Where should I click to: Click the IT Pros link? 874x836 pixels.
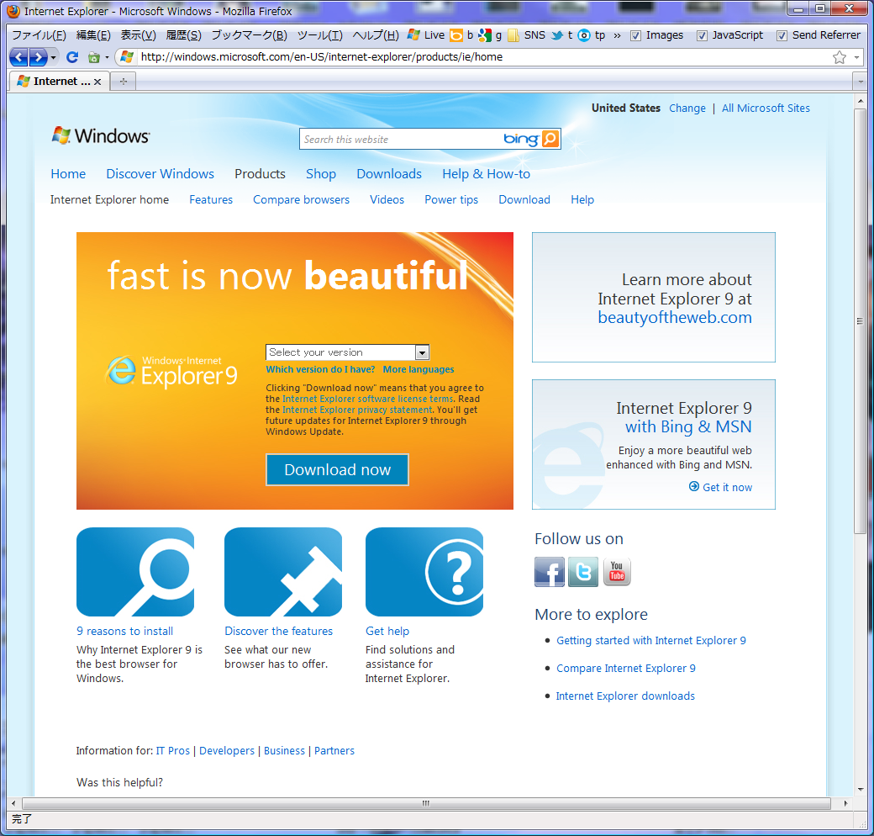pos(173,751)
